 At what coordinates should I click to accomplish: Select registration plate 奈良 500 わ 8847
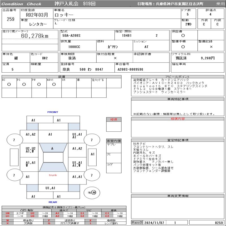pyautogui.click(x=82, y=69)
